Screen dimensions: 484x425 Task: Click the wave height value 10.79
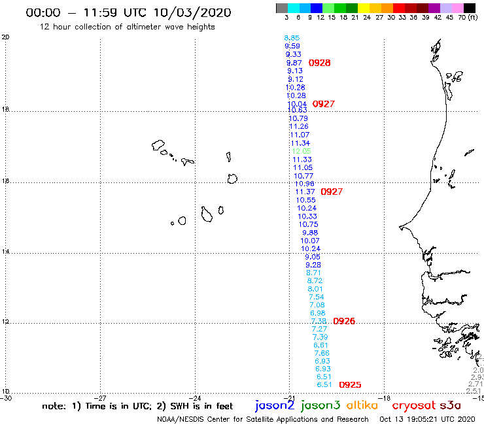(x=298, y=118)
